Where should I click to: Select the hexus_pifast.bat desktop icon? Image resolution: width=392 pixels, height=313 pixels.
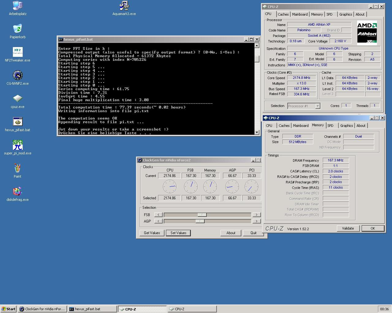[17, 124]
